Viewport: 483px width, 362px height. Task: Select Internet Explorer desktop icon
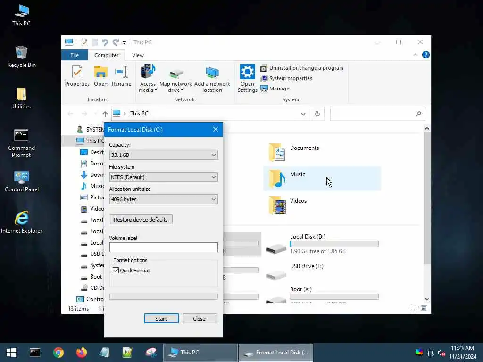point(22,222)
